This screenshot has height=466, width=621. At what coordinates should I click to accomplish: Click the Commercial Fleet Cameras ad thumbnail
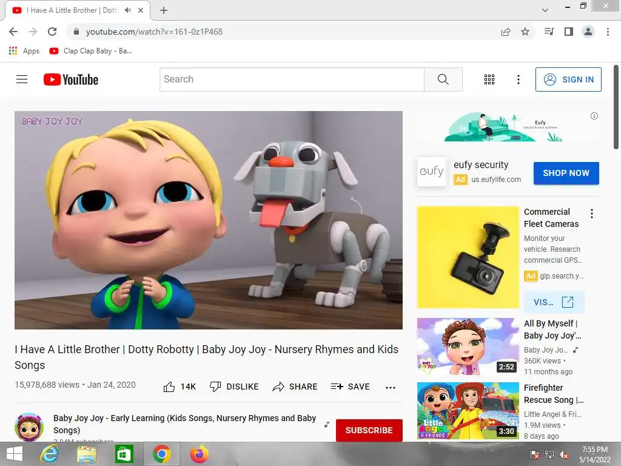click(x=468, y=257)
